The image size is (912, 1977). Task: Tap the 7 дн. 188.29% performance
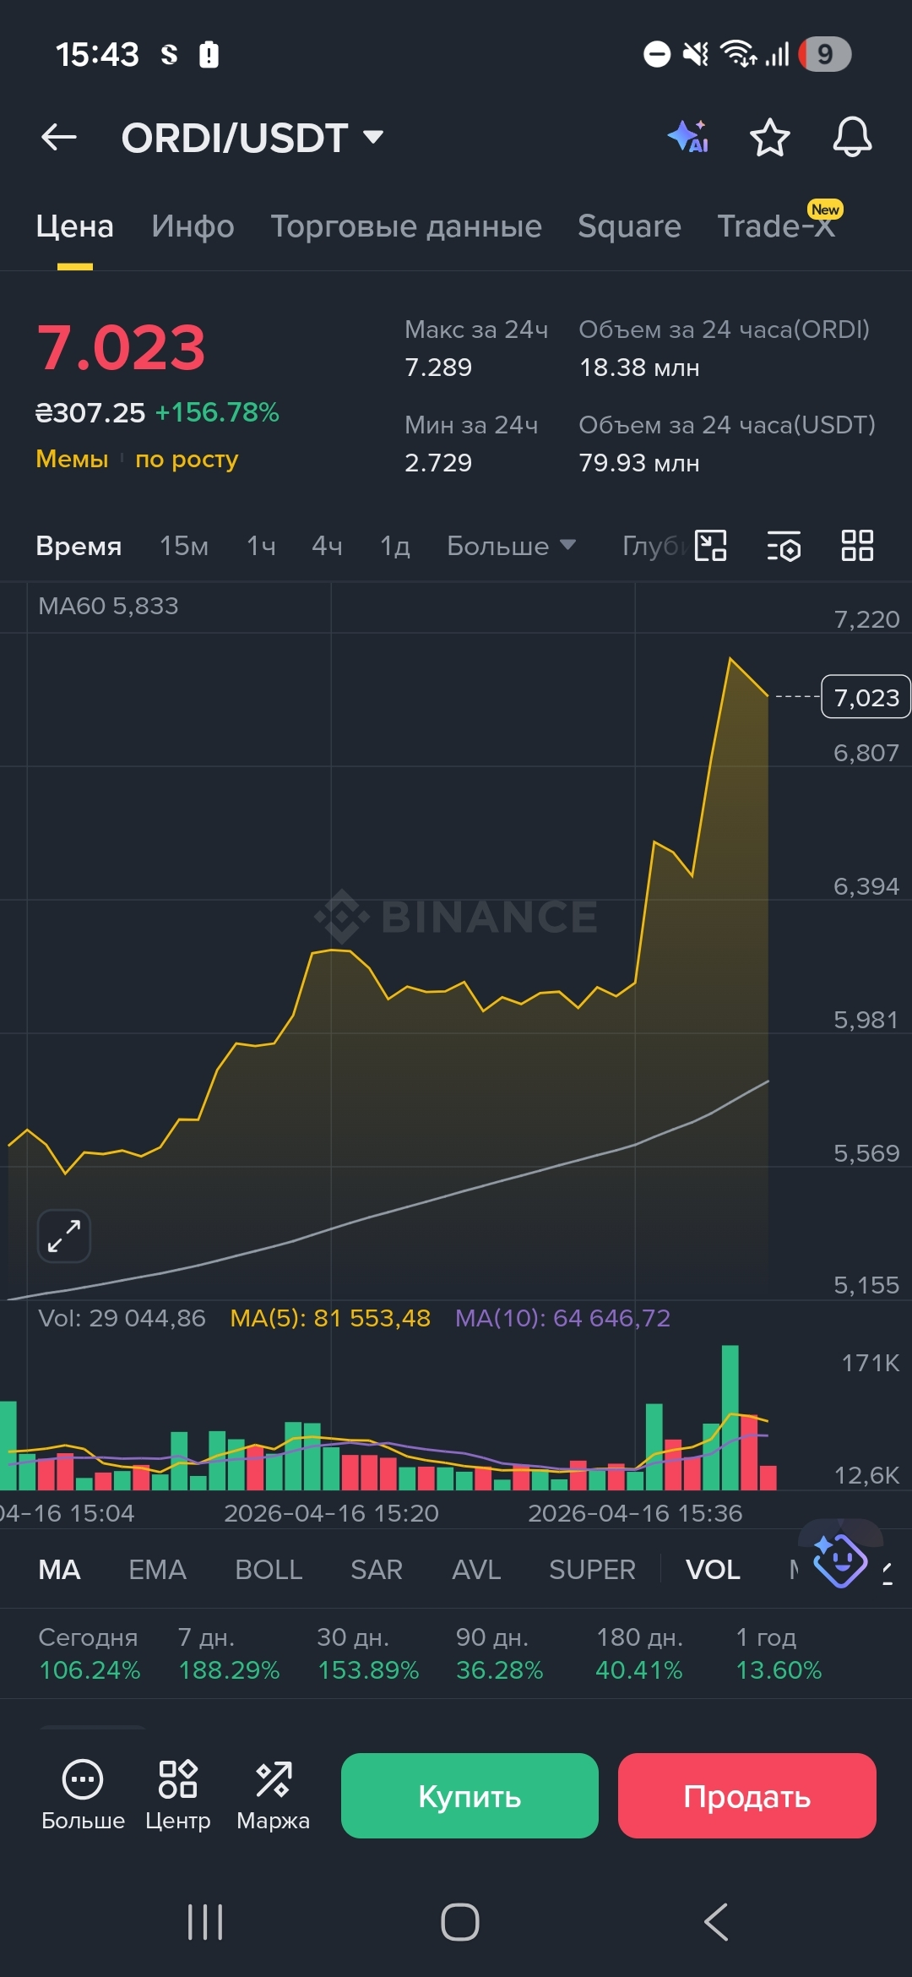(x=229, y=1653)
